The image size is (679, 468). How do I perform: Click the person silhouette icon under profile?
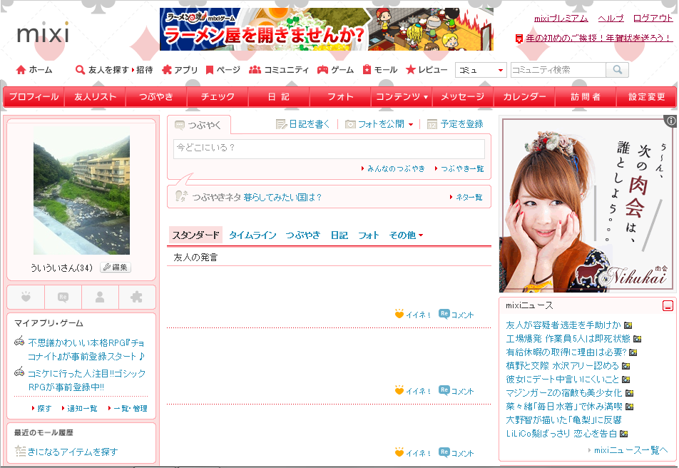[x=100, y=297]
